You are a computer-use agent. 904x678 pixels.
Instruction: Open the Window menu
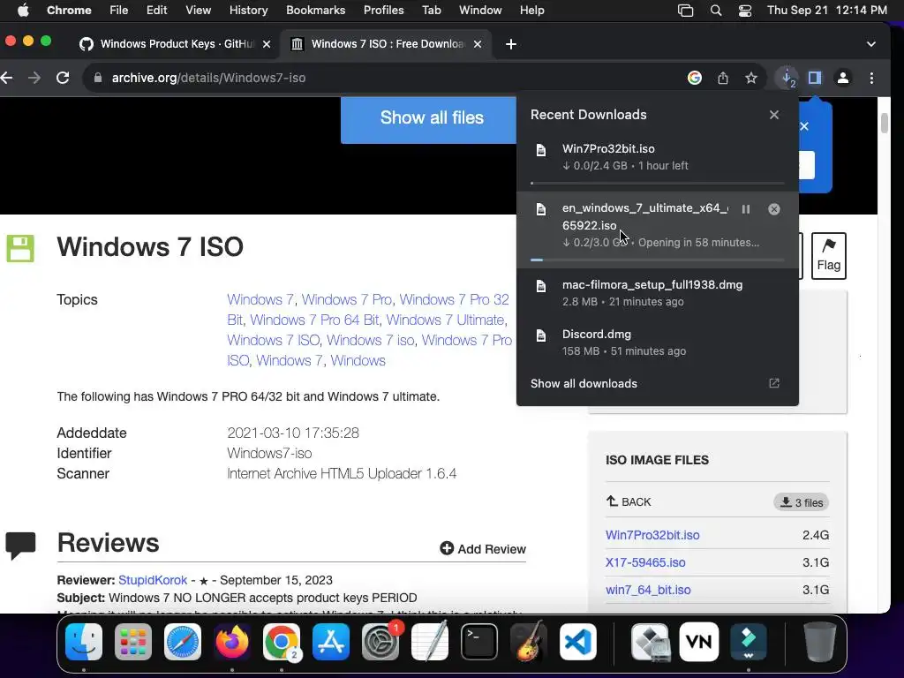point(480,11)
